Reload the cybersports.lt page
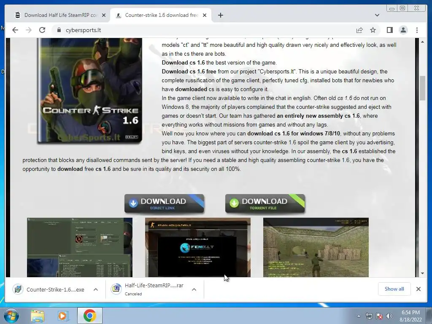Image resolution: width=432 pixels, height=324 pixels. (42, 30)
